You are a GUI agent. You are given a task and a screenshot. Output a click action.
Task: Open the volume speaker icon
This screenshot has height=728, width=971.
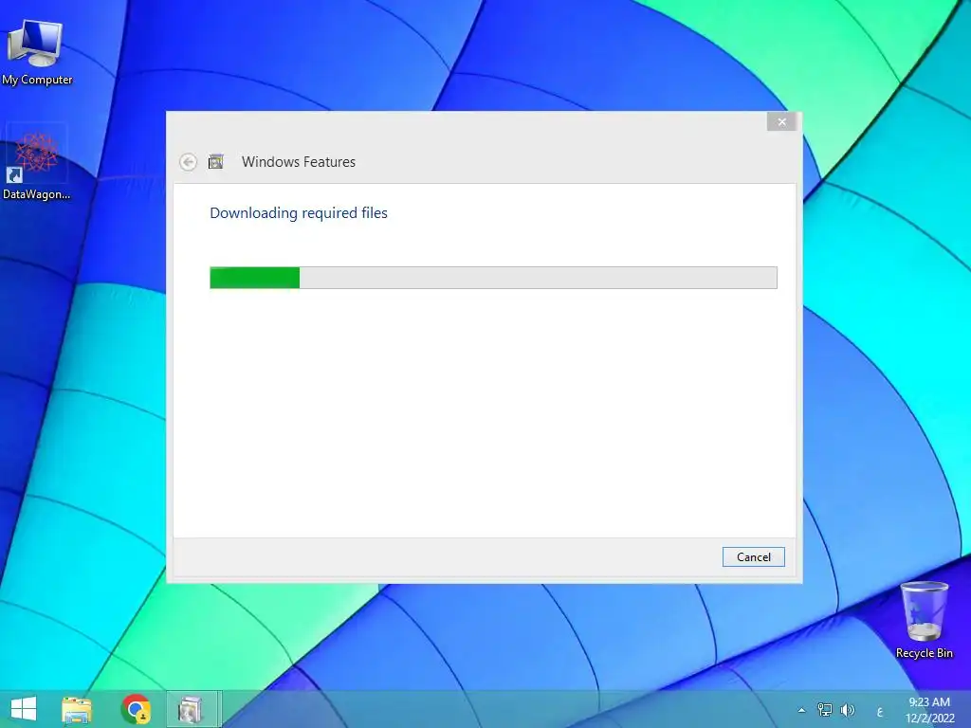(848, 709)
